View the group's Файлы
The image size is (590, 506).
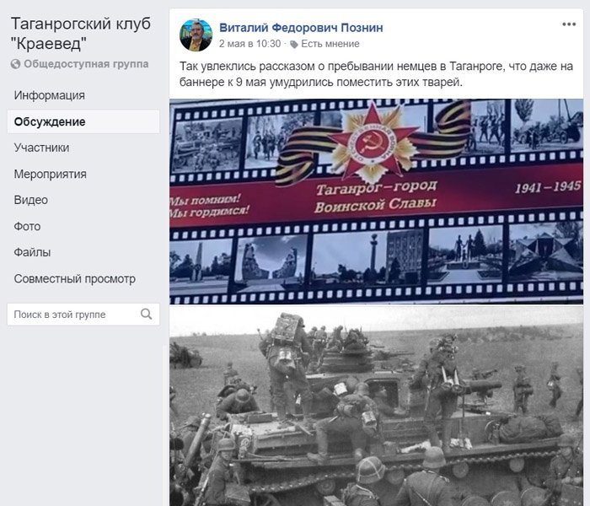[x=32, y=252]
